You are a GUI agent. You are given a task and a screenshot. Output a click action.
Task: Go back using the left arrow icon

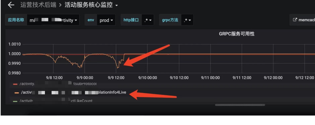[x=11, y=5]
